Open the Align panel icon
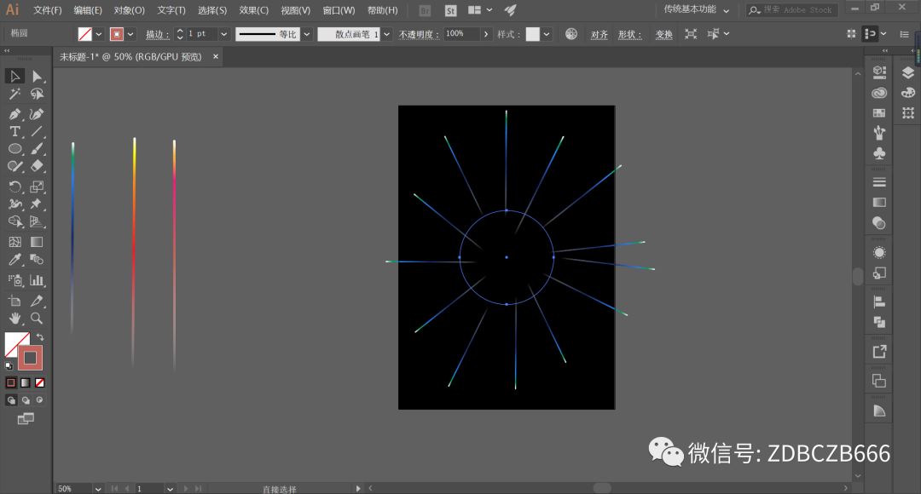Viewport: 921px width, 494px height. pos(879,302)
